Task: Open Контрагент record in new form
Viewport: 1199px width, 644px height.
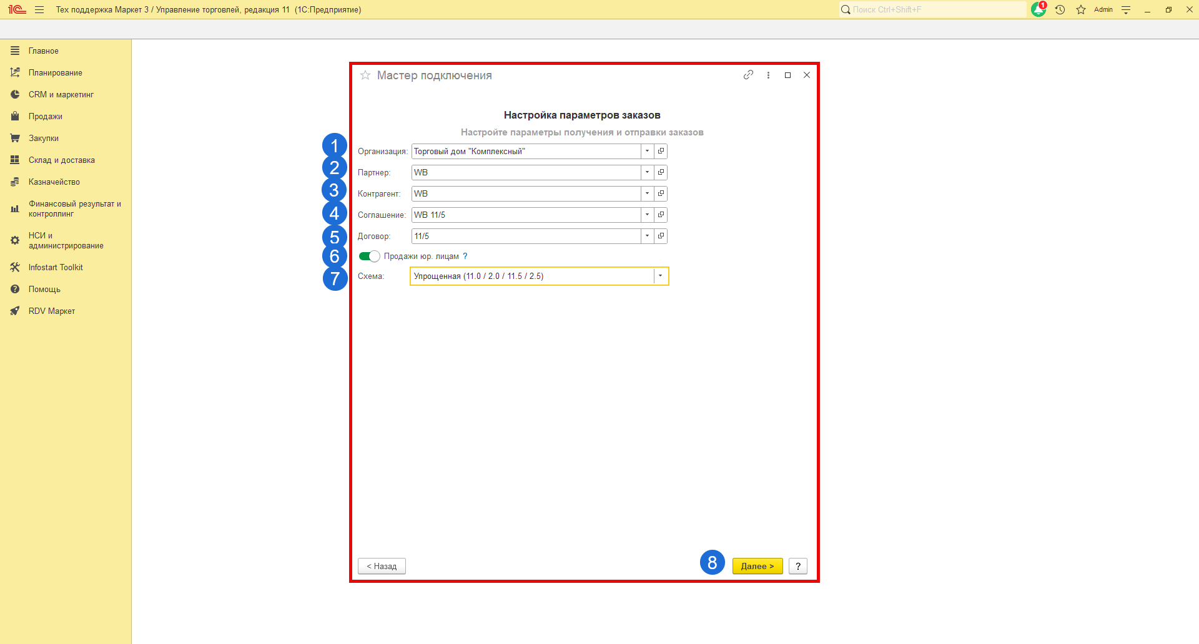Action: pos(661,193)
